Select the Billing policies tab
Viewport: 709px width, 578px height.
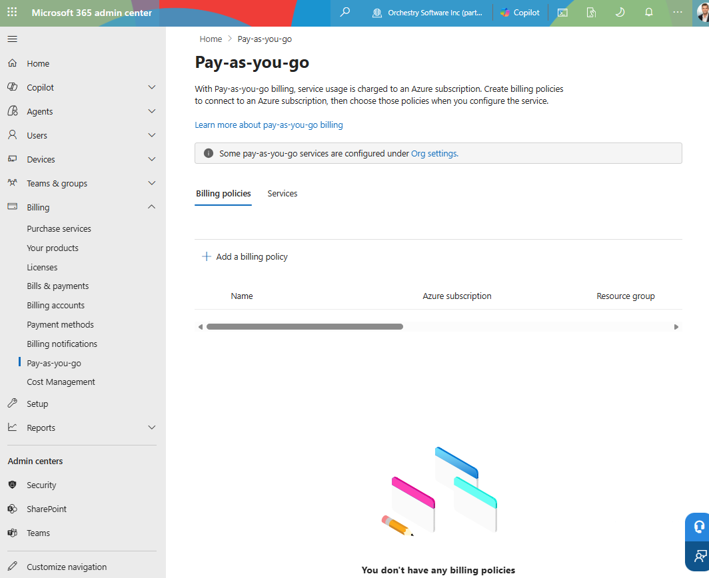point(223,193)
